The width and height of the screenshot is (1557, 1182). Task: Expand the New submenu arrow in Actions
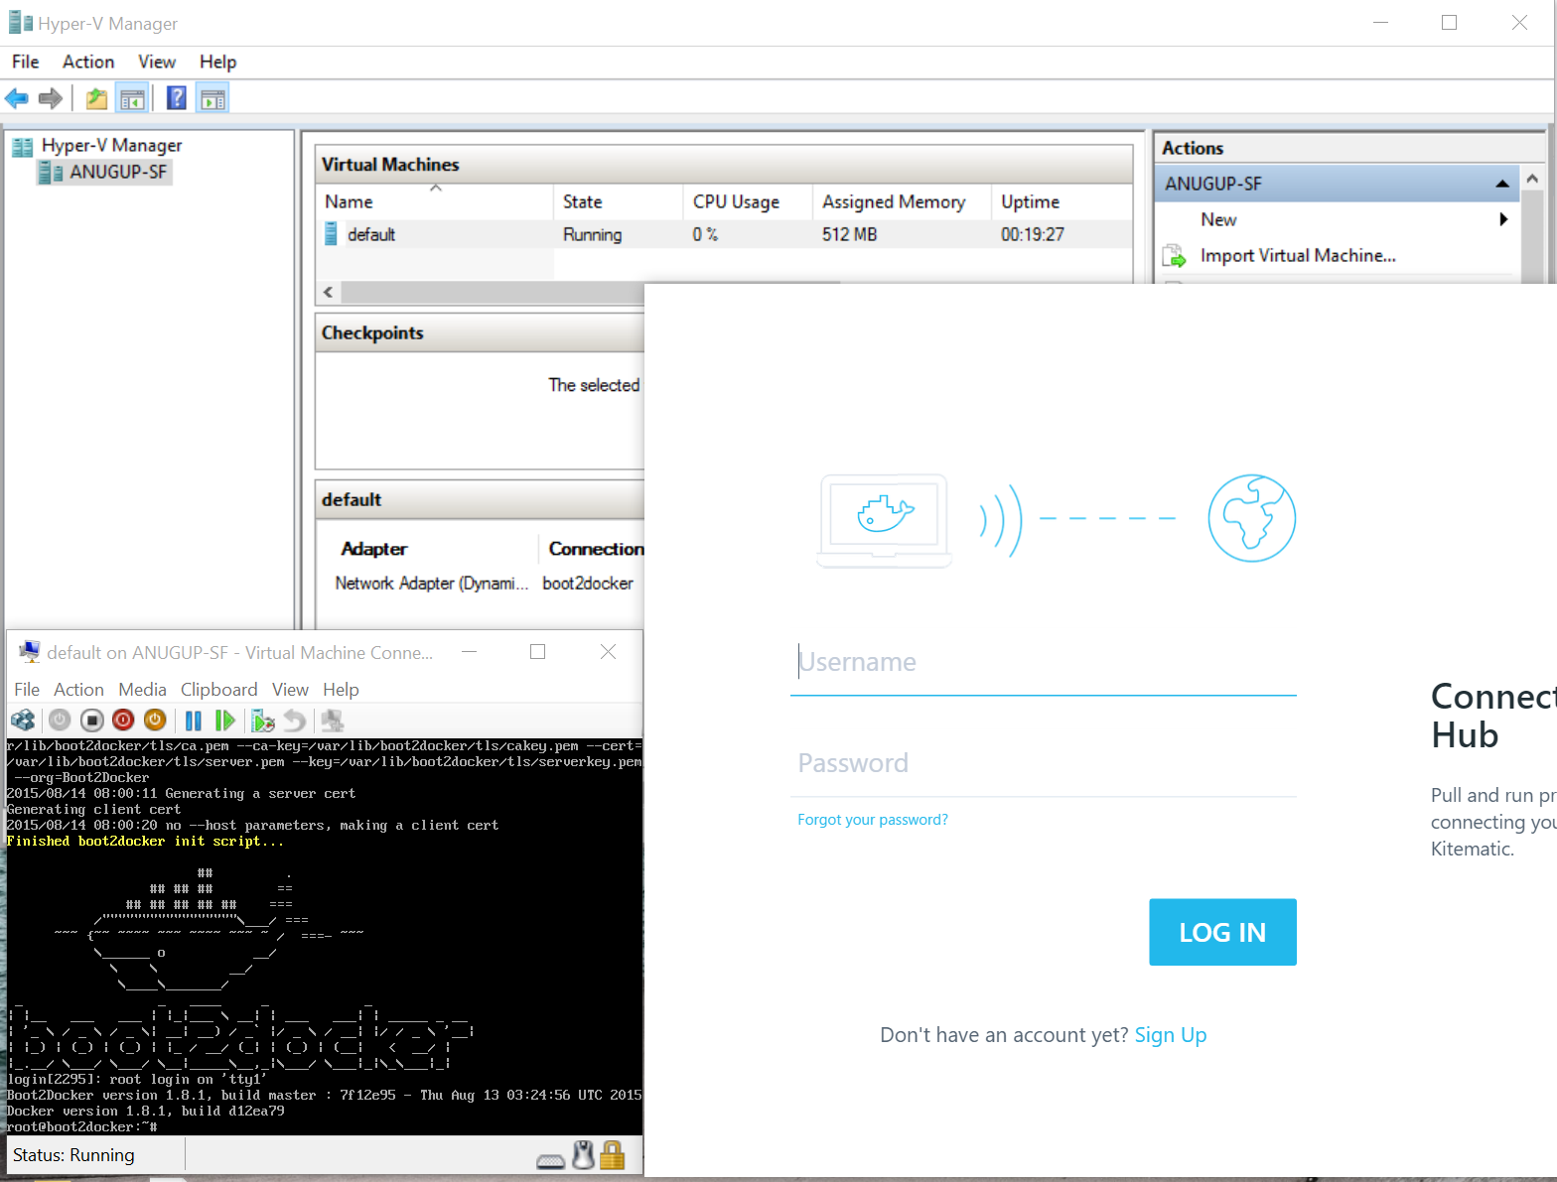(1503, 219)
